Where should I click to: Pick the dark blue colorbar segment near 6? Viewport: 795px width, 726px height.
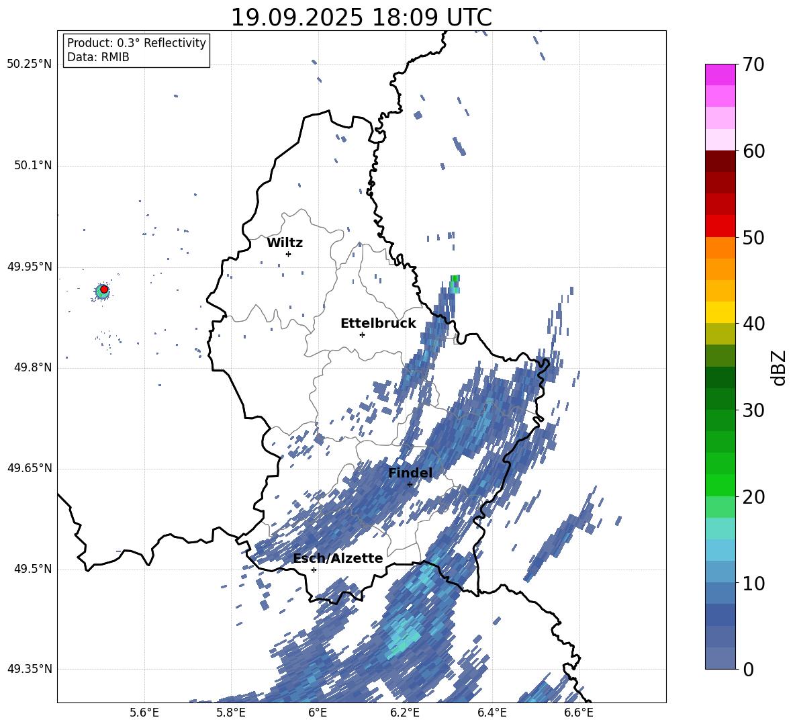point(720,615)
